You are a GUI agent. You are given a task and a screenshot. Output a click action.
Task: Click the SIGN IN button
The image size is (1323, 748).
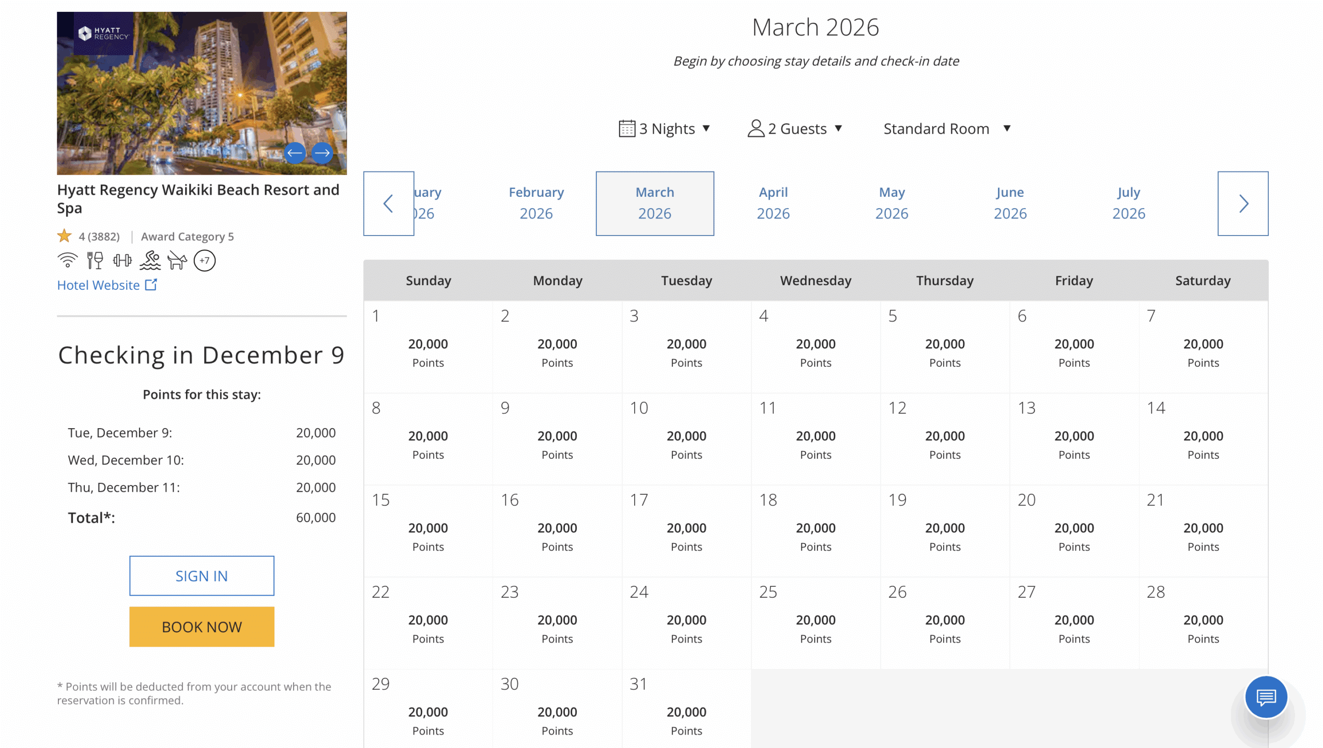click(x=202, y=575)
